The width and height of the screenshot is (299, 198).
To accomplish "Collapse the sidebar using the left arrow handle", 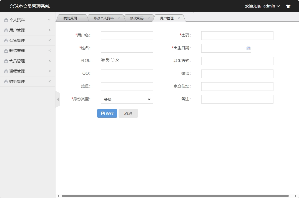I will 58,99.
